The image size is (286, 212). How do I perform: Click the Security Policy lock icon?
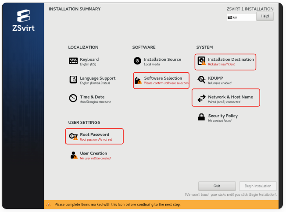pos(201,117)
